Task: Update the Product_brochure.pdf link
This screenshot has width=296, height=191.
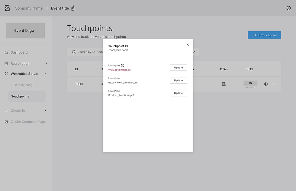Action: click(x=179, y=93)
